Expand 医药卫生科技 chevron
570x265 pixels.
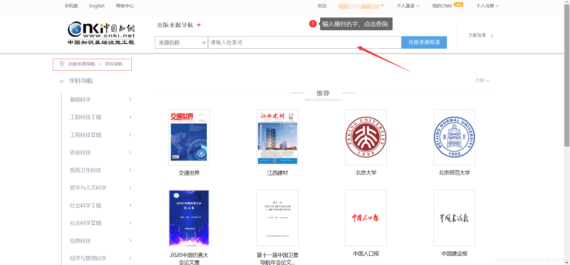[x=130, y=170]
